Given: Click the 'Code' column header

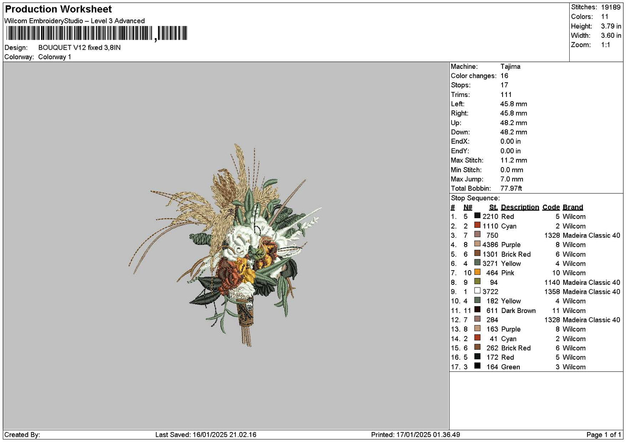Looking at the screenshot, I should click(x=551, y=207).
